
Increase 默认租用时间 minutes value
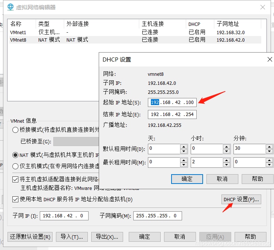pyautogui.click(x=269, y=147)
